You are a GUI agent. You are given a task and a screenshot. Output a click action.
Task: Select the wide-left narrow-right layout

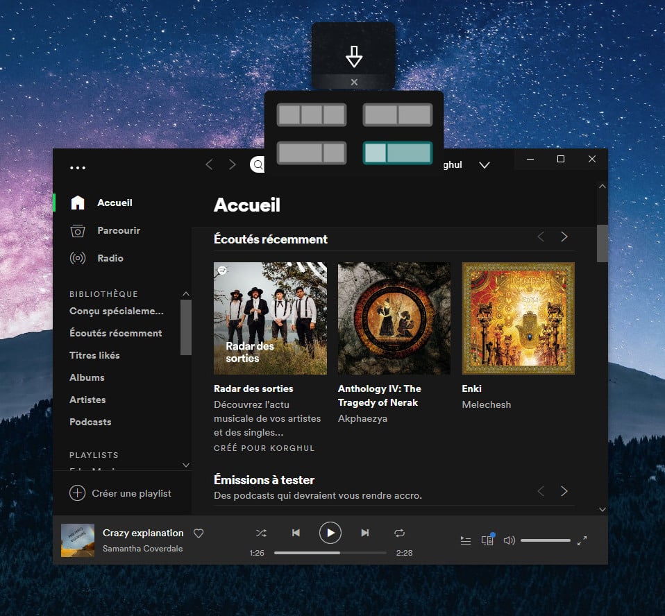point(311,153)
